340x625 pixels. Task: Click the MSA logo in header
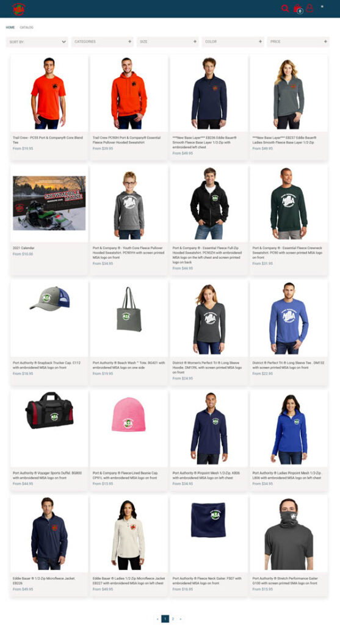[18, 9]
